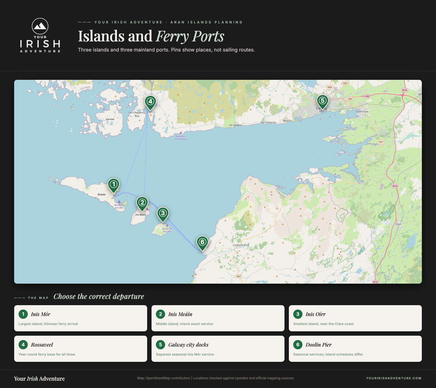The width and height of the screenshot is (436, 388).
Task: Click the Garmna island label
Action: click(110, 119)
